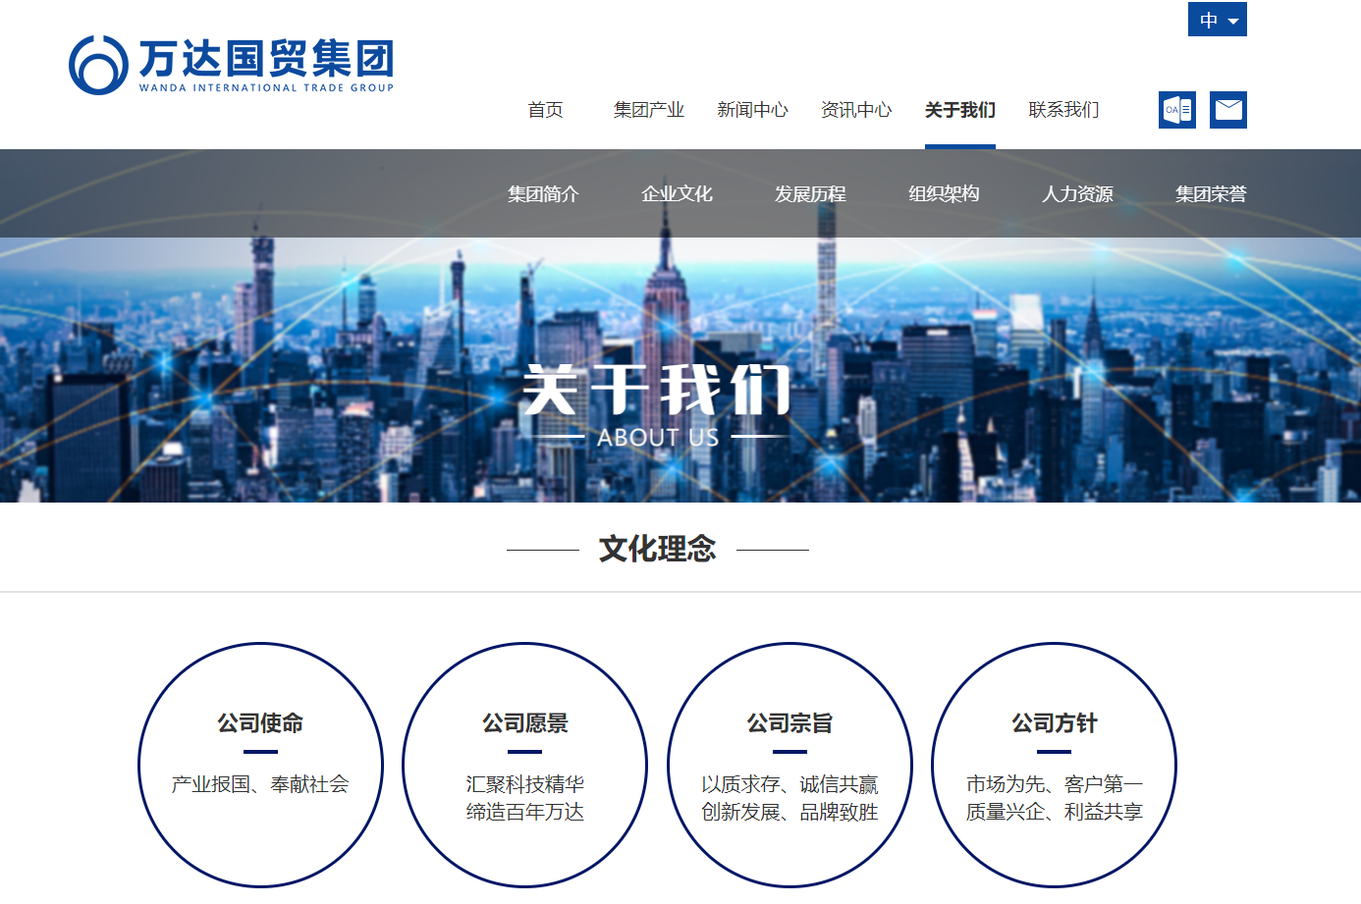Open the OA office system icon

[x=1176, y=109]
